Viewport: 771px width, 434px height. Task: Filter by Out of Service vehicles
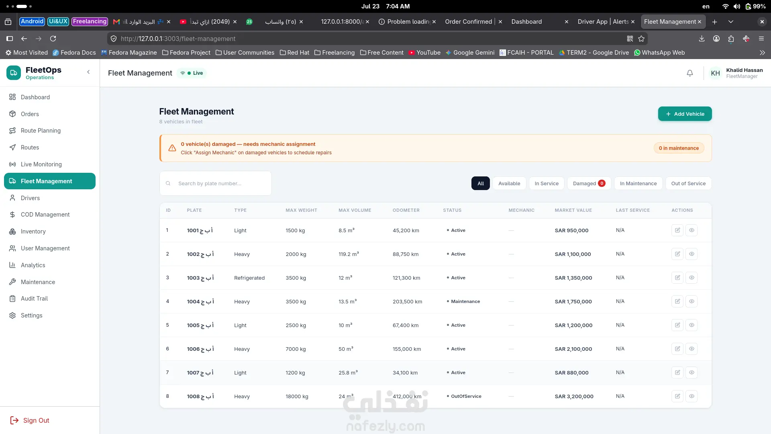pyautogui.click(x=688, y=184)
